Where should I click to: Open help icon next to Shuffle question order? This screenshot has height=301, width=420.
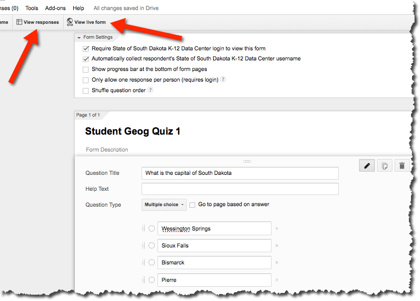tap(151, 90)
